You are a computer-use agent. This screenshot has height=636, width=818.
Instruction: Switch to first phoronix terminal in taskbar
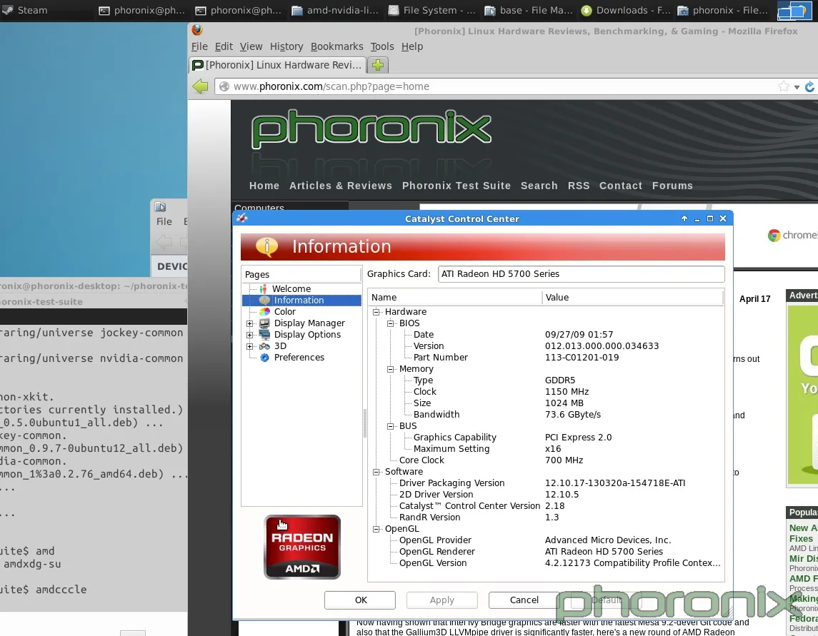point(142,11)
